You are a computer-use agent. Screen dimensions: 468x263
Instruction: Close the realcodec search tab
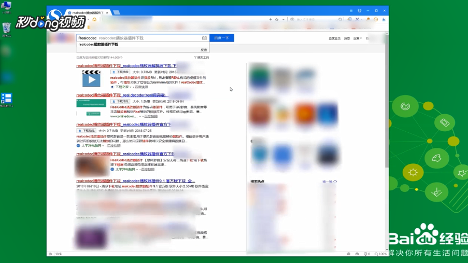click(107, 12)
